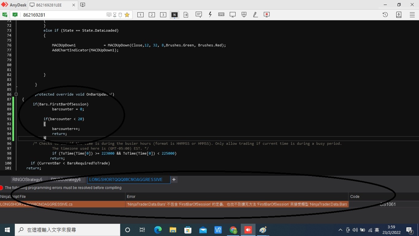Select LONGSHORTQQQ08CNOAGGRESSIVE script tab
Screen dimensions: 419x236
[x=129, y=179]
